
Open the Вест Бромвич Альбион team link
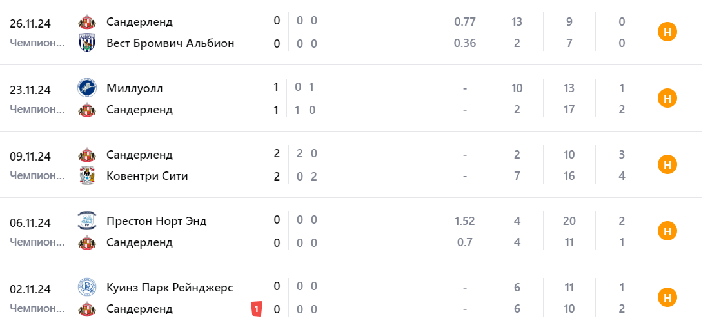pyautogui.click(x=170, y=43)
